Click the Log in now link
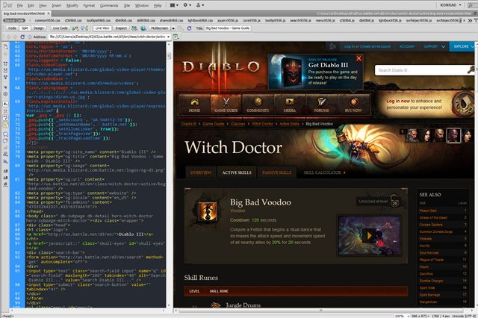This screenshot has width=478, height=318. 398,101
